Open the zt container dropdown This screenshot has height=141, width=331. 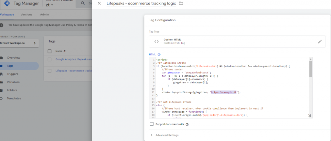[49, 5]
